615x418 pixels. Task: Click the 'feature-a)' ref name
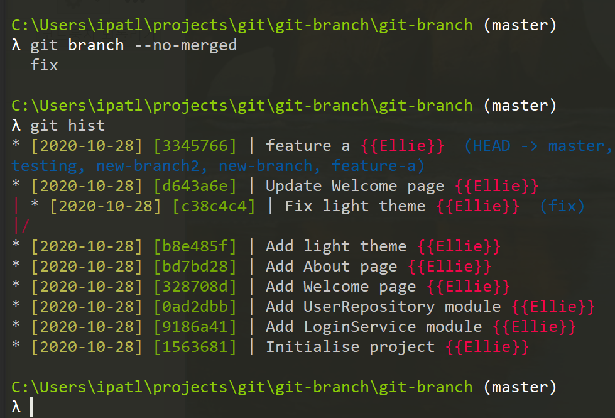coord(378,166)
